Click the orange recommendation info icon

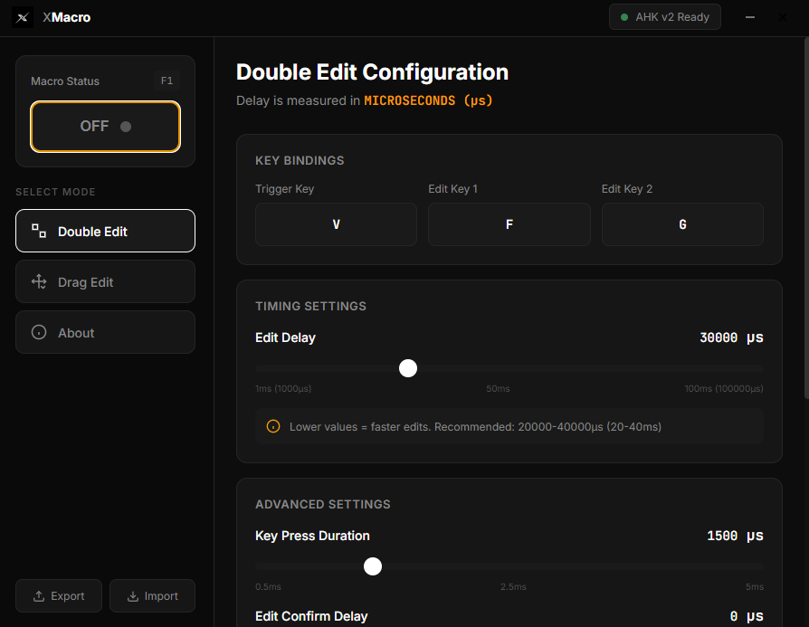[x=273, y=426]
